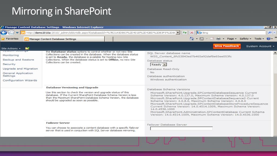Screen dimensions: 277x156
Task: Open the Safety menu
Action: point(245,39)
